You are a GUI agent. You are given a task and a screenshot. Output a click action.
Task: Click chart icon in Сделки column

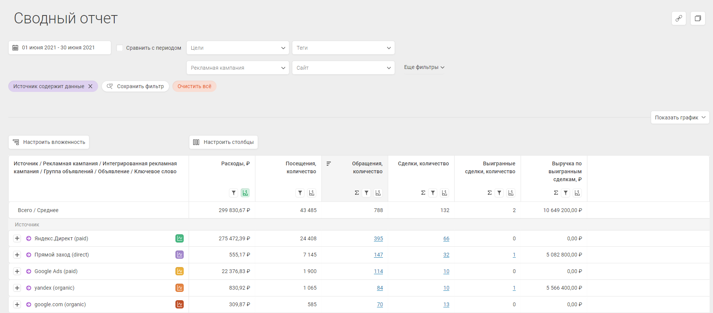[444, 193]
